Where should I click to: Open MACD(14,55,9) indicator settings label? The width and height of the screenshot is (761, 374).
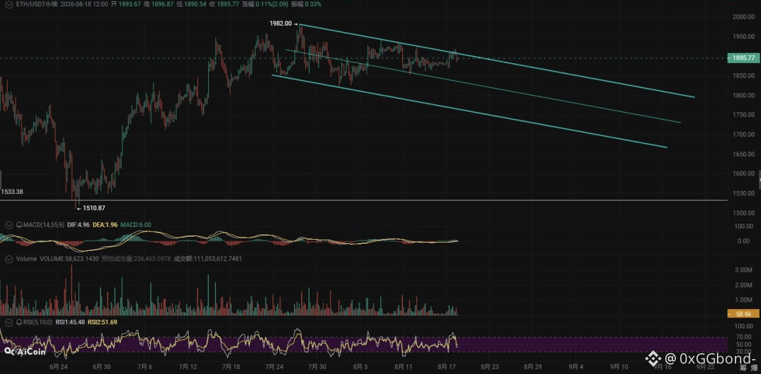tap(44, 225)
